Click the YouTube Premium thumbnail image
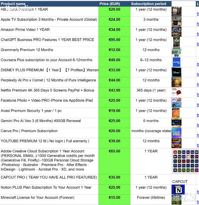Viewport: 199px width, 205px height. point(176,143)
